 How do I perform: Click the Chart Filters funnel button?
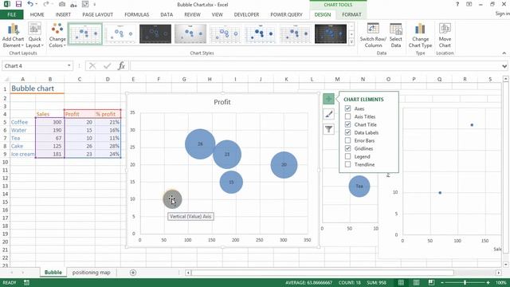[x=328, y=129]
